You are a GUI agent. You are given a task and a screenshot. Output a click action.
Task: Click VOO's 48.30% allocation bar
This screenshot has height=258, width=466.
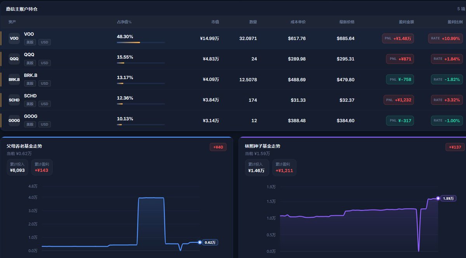[141, 42]
